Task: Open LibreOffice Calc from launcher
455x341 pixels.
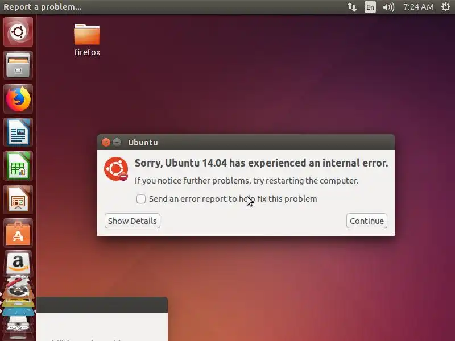Action: [x=18, y=166]
